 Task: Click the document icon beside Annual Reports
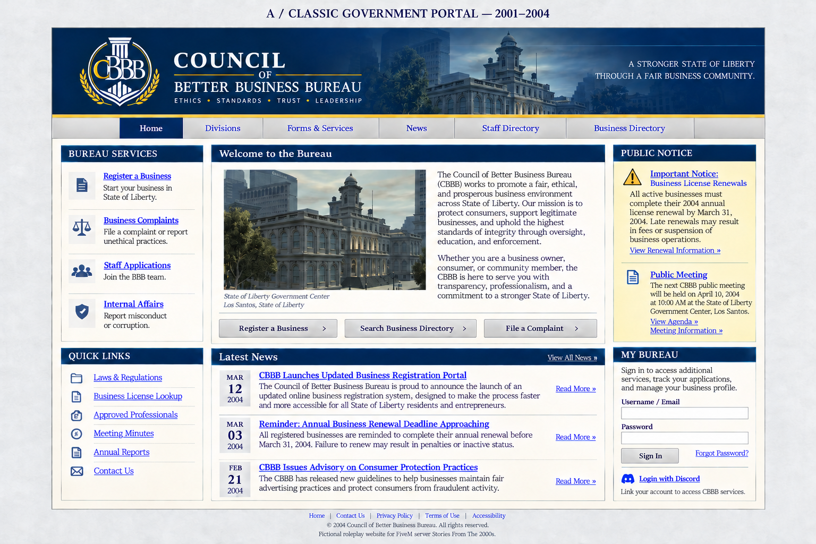76,453
